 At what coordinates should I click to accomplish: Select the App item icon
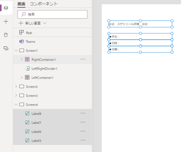point(22,33)
